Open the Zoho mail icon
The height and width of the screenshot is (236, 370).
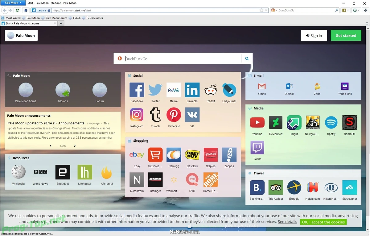click(317, 86)
